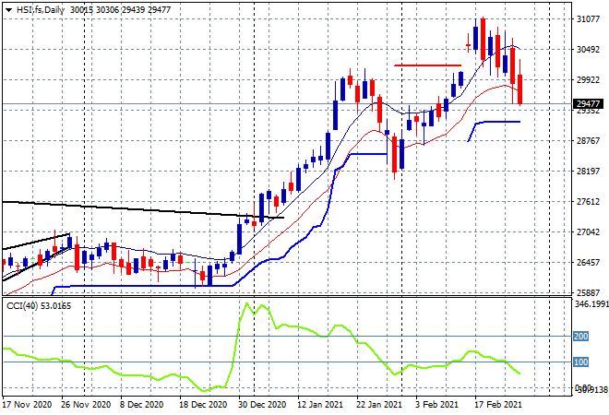Click the OHLC values 30015 30306 29439 29477

(x=120, y=10)
